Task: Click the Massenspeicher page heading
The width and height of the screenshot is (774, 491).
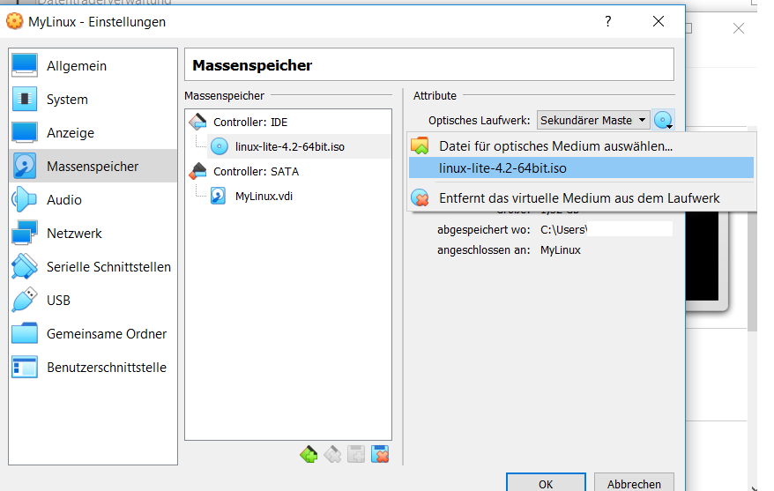Action: tap(252, 65)
